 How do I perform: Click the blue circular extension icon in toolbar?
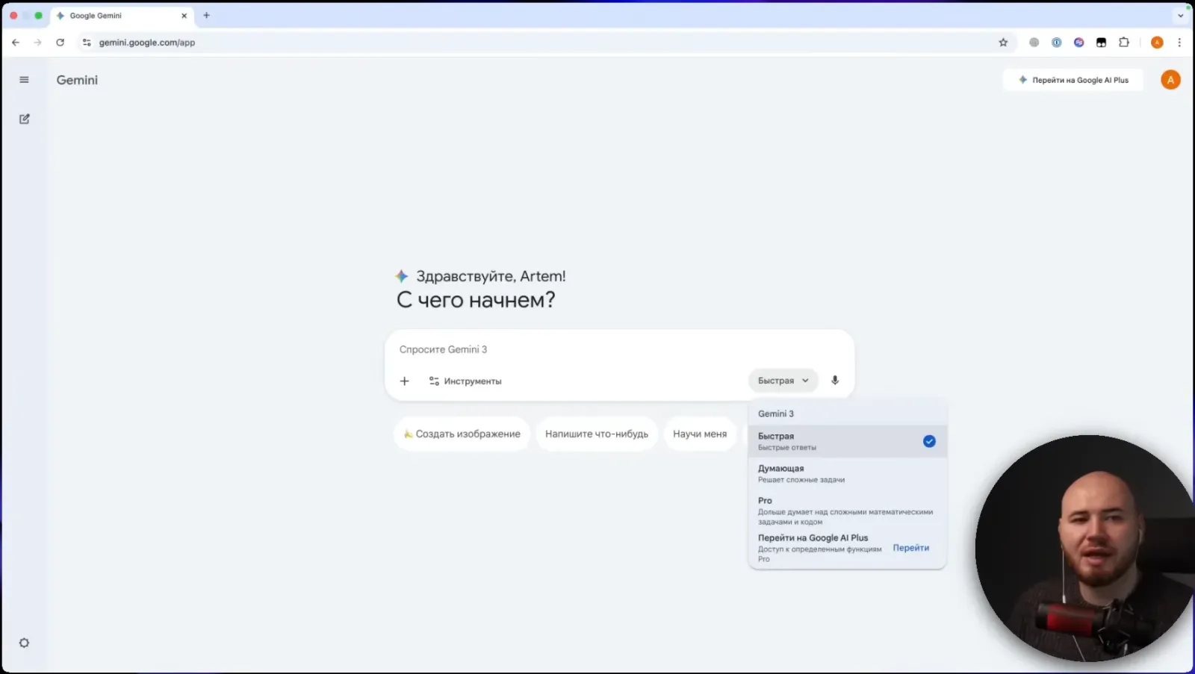(x=1056, y=43)
